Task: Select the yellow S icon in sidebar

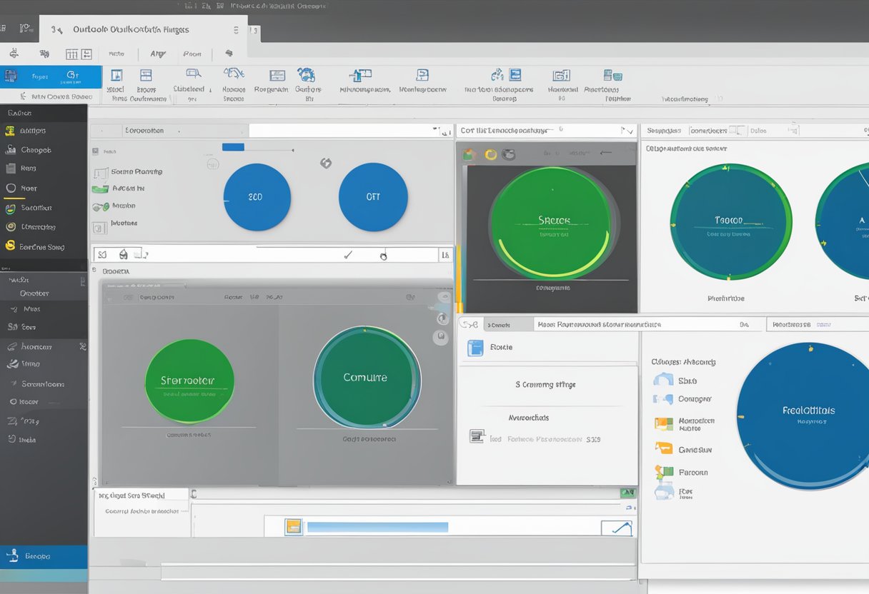Action: [x=10, y=246]
